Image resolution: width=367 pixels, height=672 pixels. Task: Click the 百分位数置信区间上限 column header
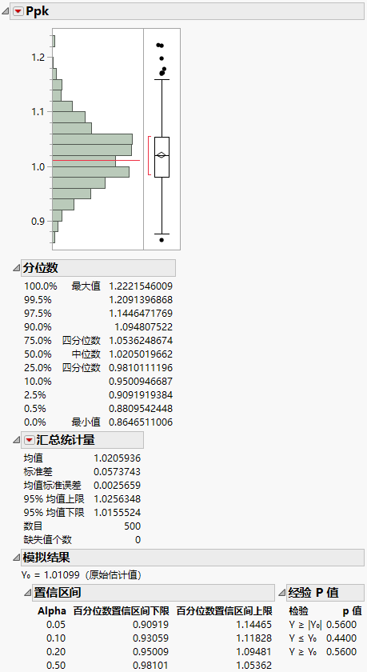[x=225, y=610]
